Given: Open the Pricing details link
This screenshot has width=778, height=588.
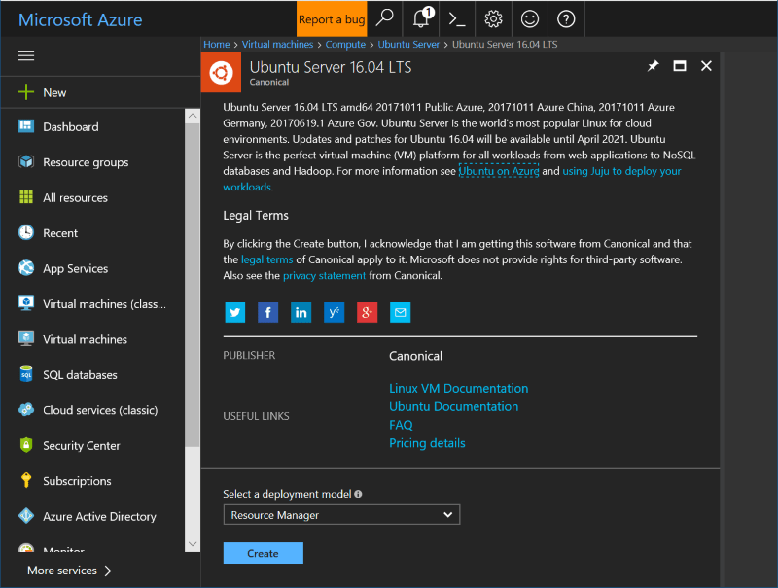Looking at the screenshot, I should (427, 443).
